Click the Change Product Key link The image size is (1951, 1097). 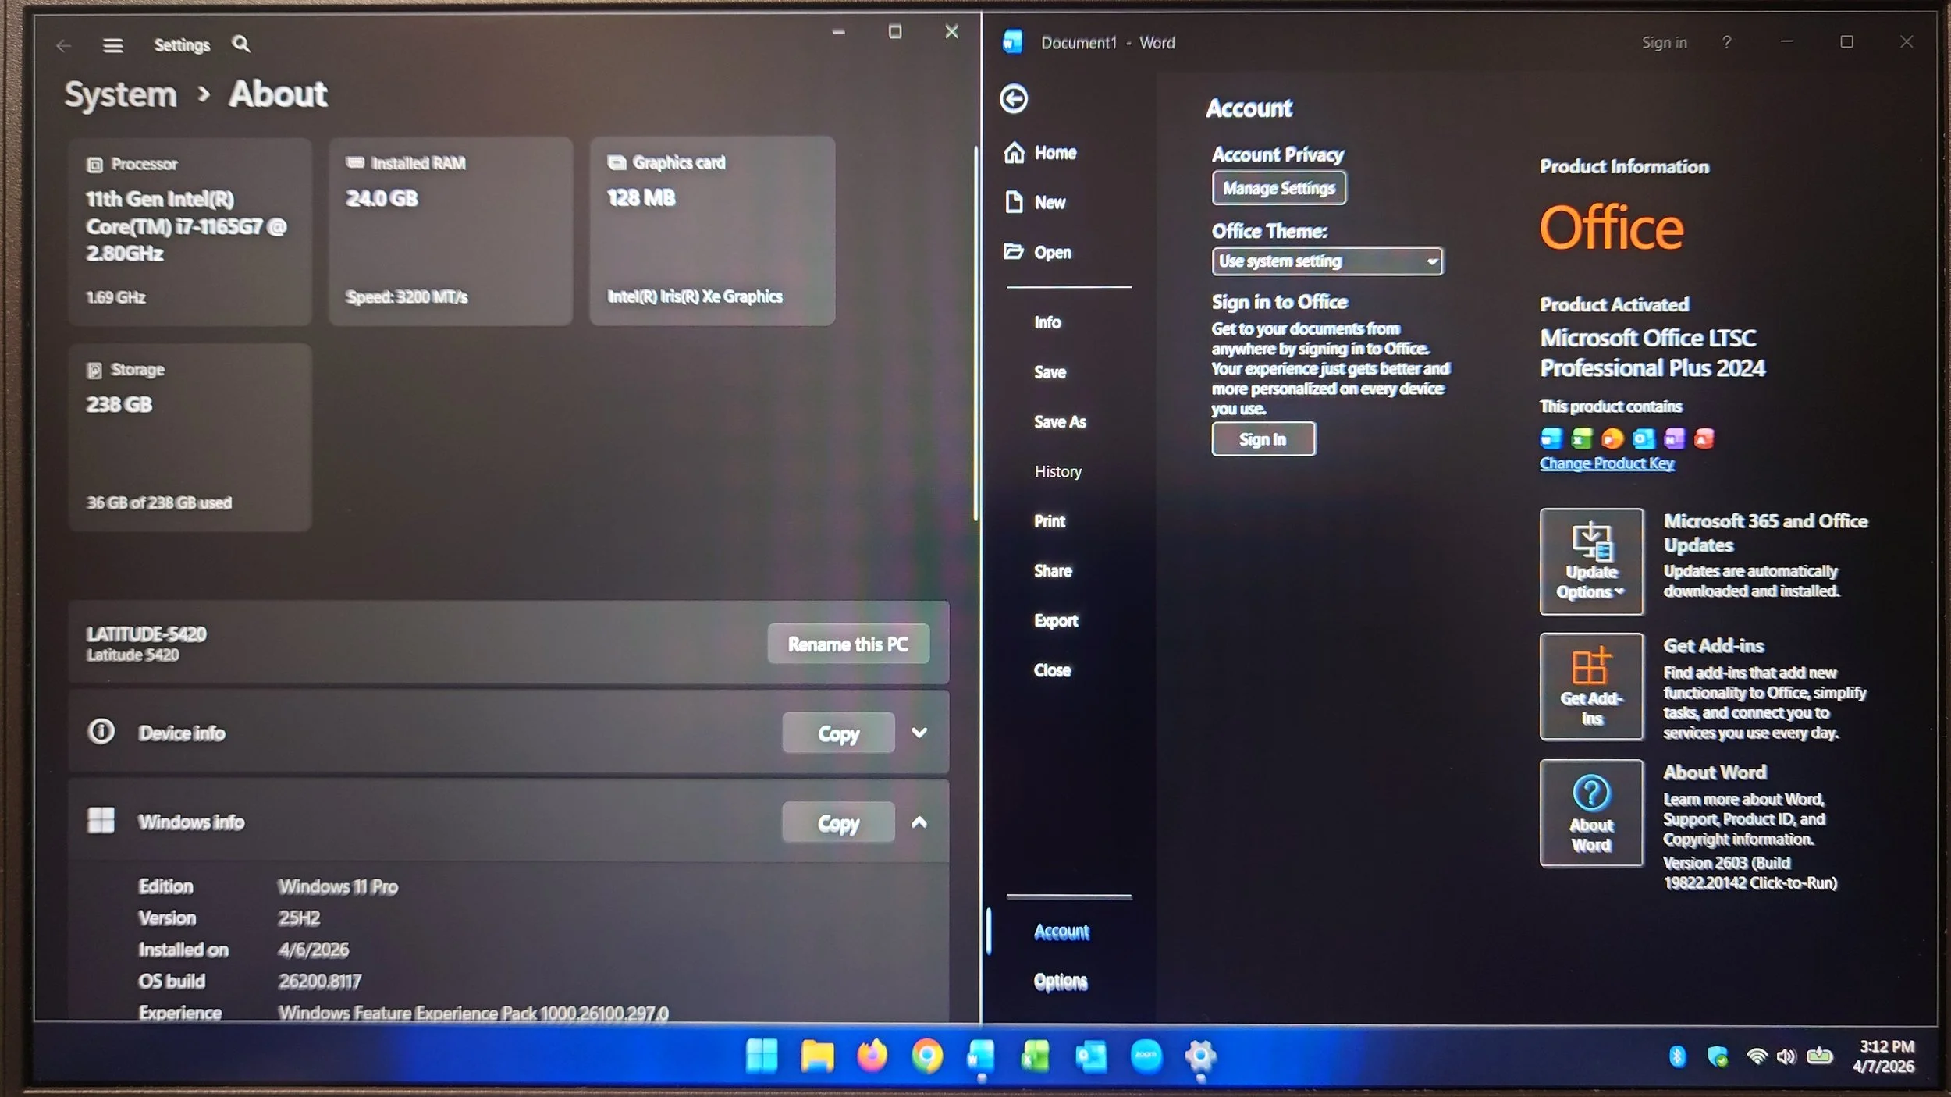pos(1606,463)
